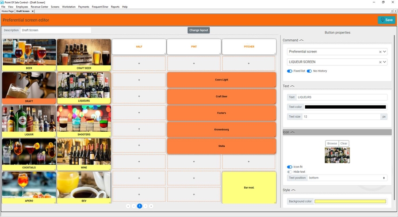
Task: Select the LIQUOR image button
Action: (x=29, y=122)
